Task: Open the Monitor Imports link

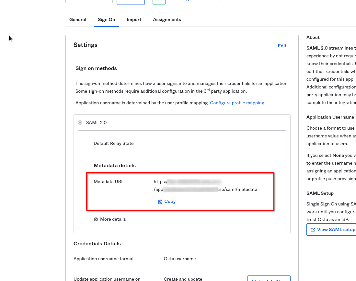Action: point(212,1)
